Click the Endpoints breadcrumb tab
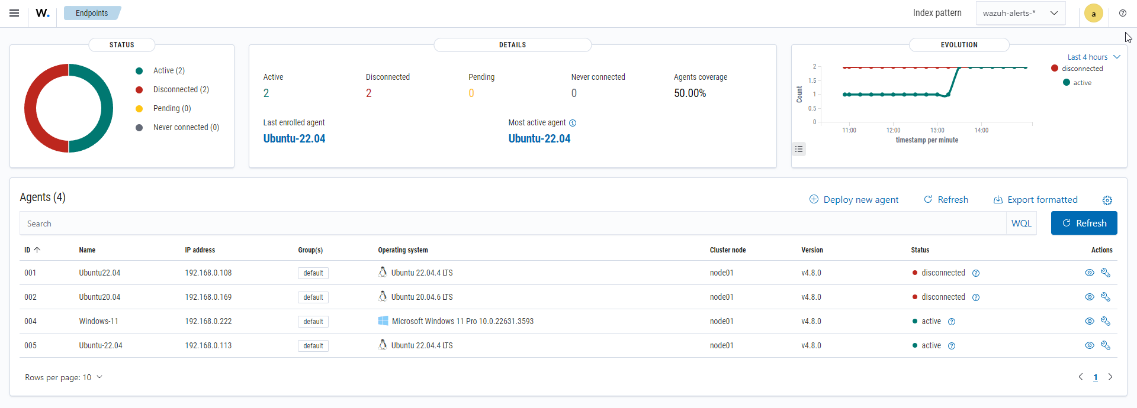 pyautogui.click(x=92, y=13)
